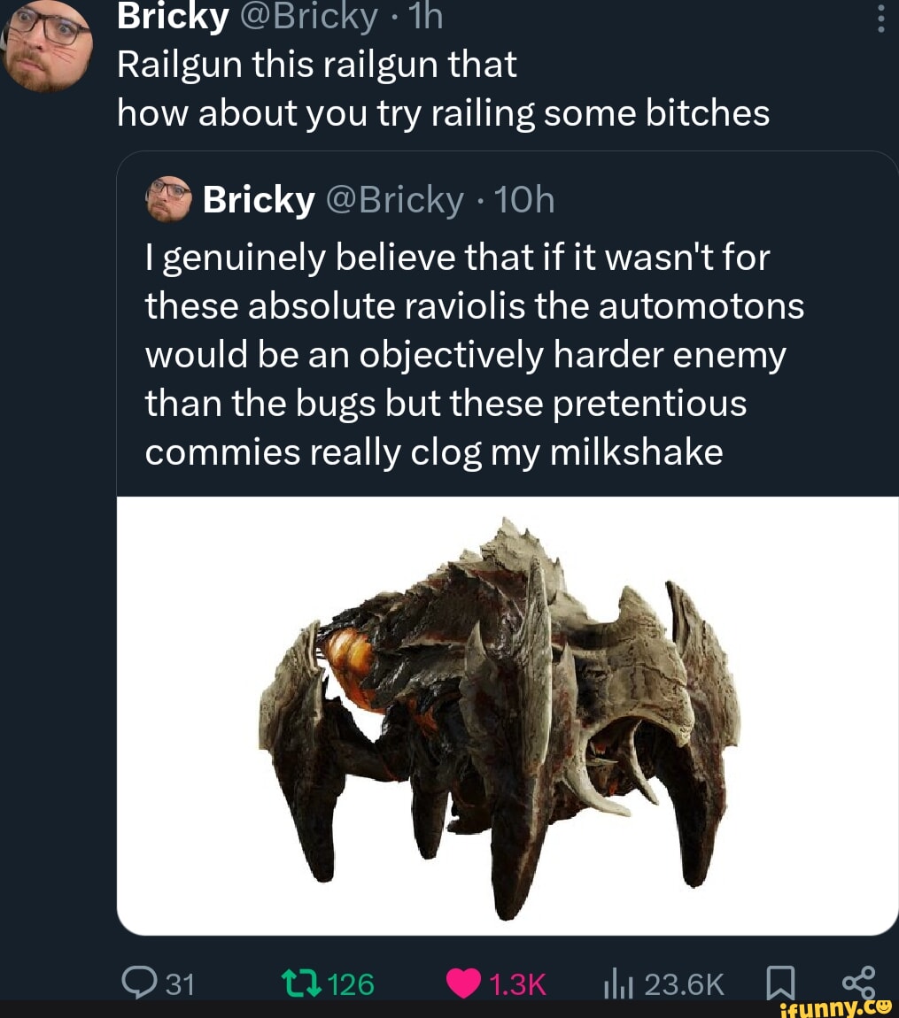
Task: Open Bricky's large profile avatar
Action: pyautogui.click(x=48, y=46)
